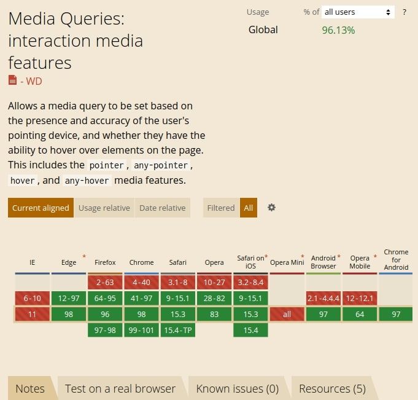Click the Safari 15.4-TP cell
Viewport: 418px width, 400px height.
coord(178,330)
